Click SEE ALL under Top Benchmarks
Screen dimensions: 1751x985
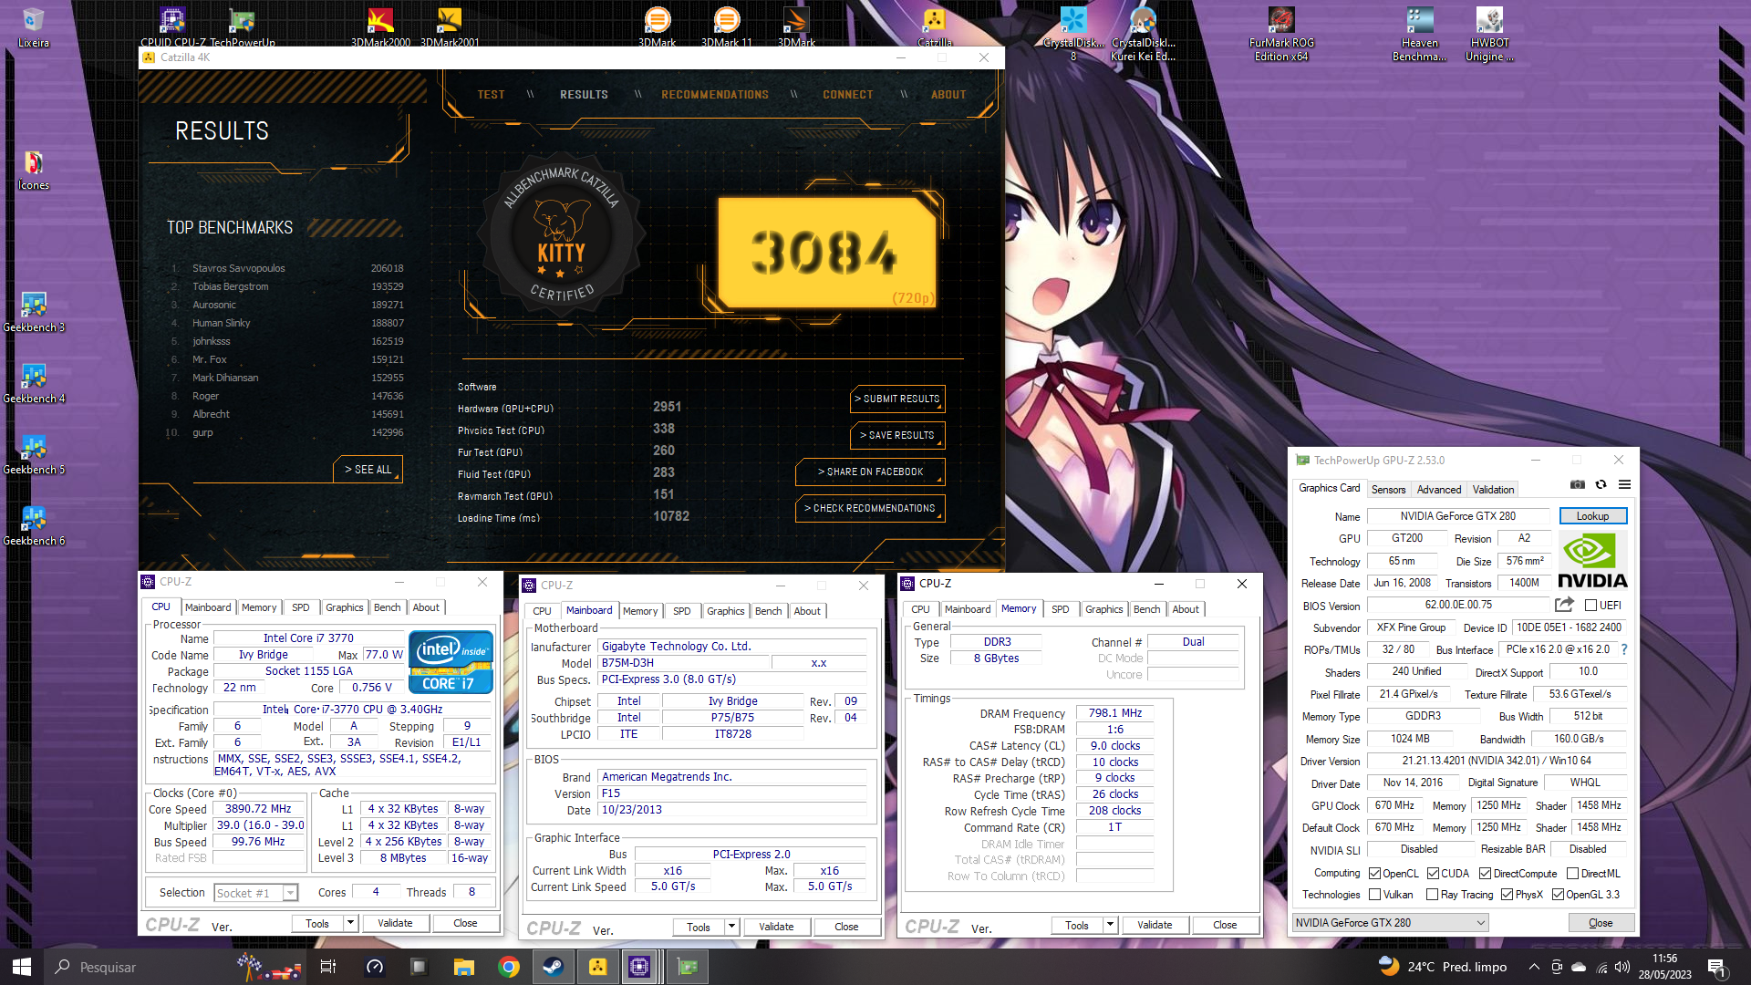[x=368, y=470]
